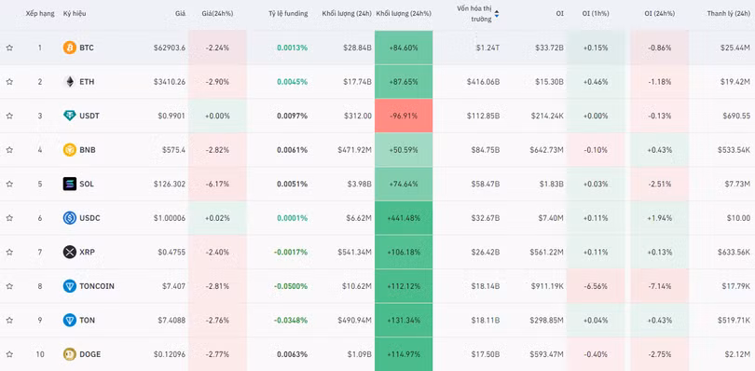Image resolution: width=755 pixels, height=371 pixels.
Task: Sort by Vốn hóa thị trường header
Action: (474, 13)
